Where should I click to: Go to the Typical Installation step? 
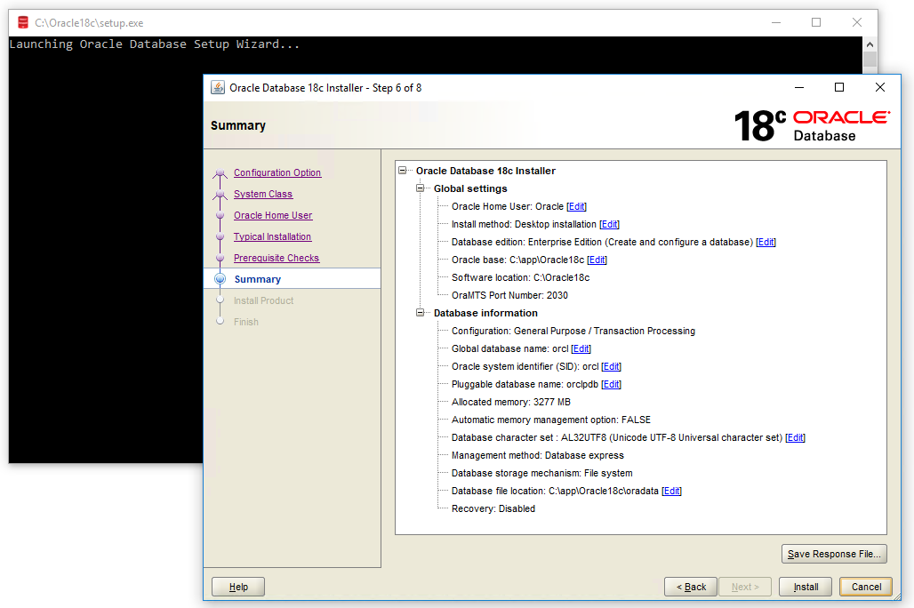[272, 236]
